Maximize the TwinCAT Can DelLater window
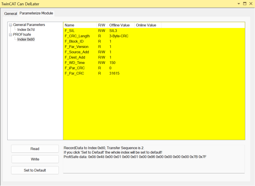255x186 pixels. (245, 4)
